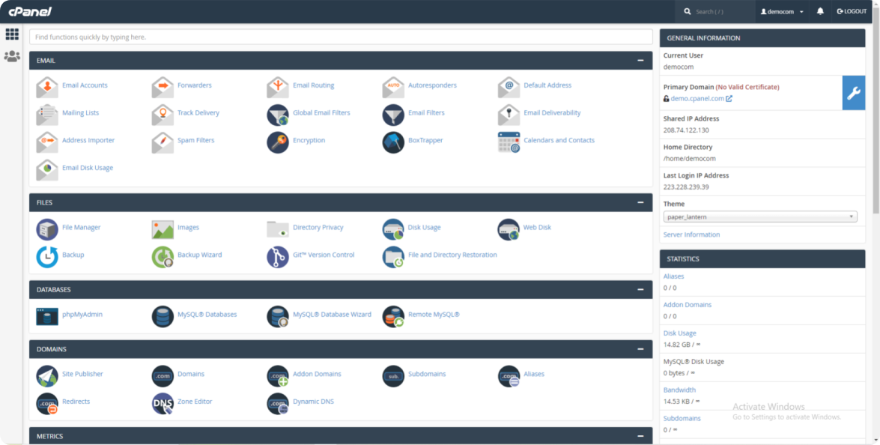Collapse the Databases section
Viewport: 880px width, 445px height.
click(640, 289)
